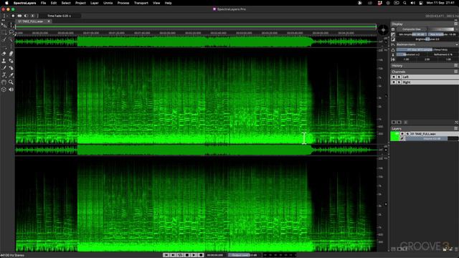
Task: Open the Control Center icon in menu bar
Action: 421,3
